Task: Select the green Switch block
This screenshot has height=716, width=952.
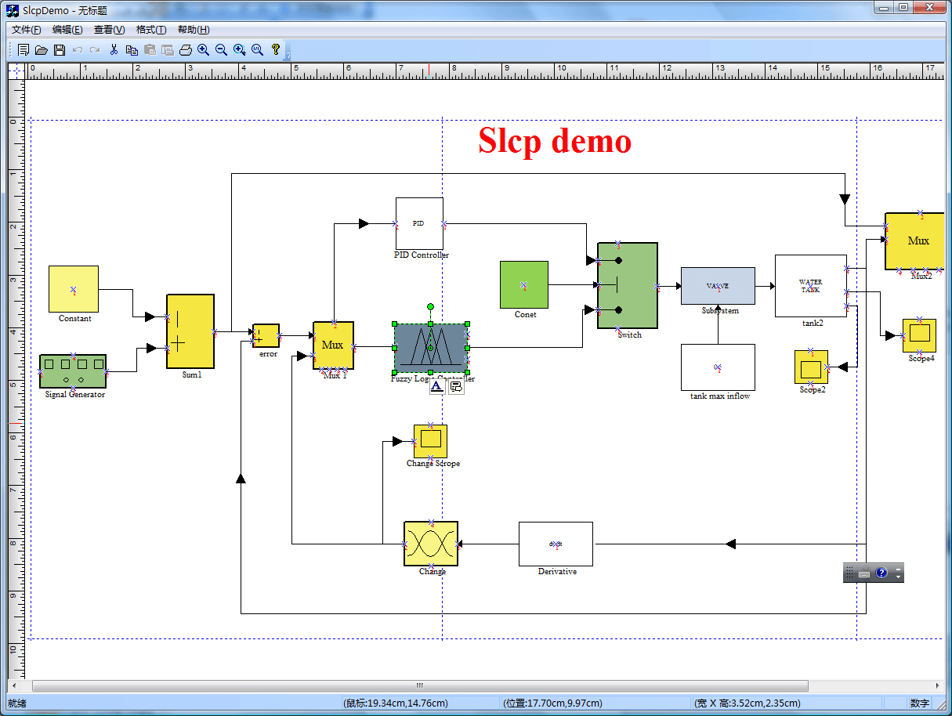Action: pos(628,286)
